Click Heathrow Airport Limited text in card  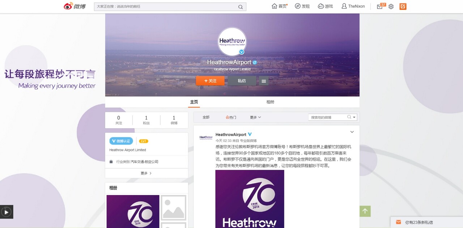[x=128, y=150]
